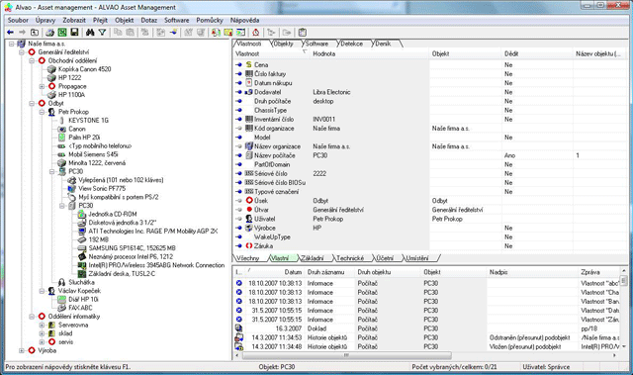This screenshot has width=633, height=375.
Task: Click the Save floppy disk toolbar icon
Action: [x=74, y=33]
